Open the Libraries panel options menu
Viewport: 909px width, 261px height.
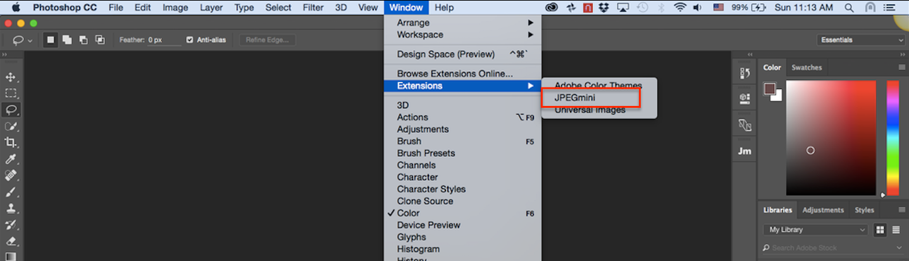902,210
